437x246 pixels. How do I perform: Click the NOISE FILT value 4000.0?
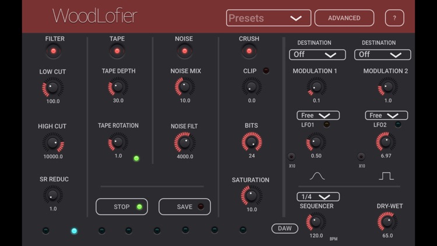185,156
